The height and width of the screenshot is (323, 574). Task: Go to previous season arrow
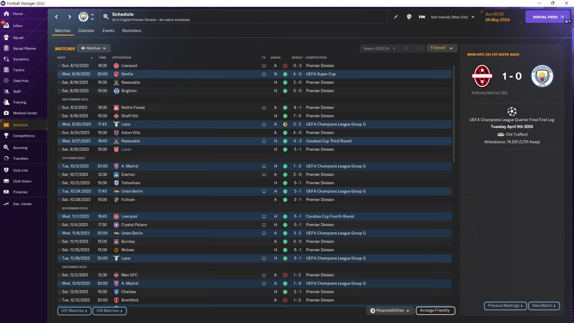tap(407, 48)
